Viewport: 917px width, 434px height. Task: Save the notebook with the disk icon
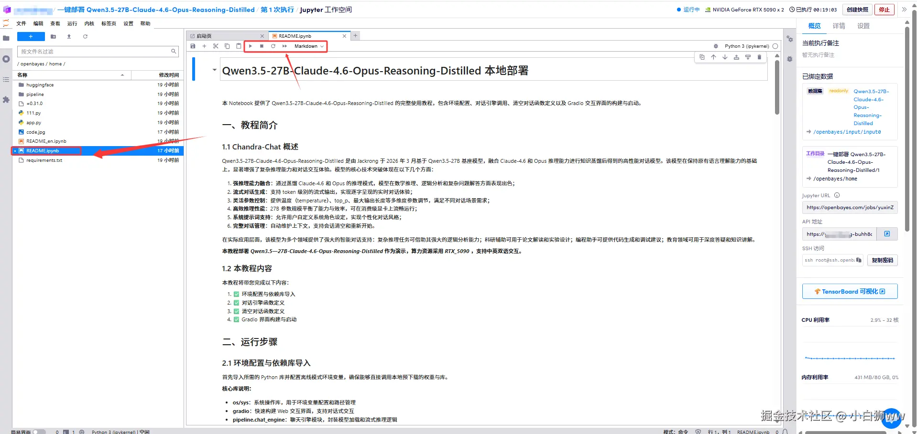tap(193, 46)
